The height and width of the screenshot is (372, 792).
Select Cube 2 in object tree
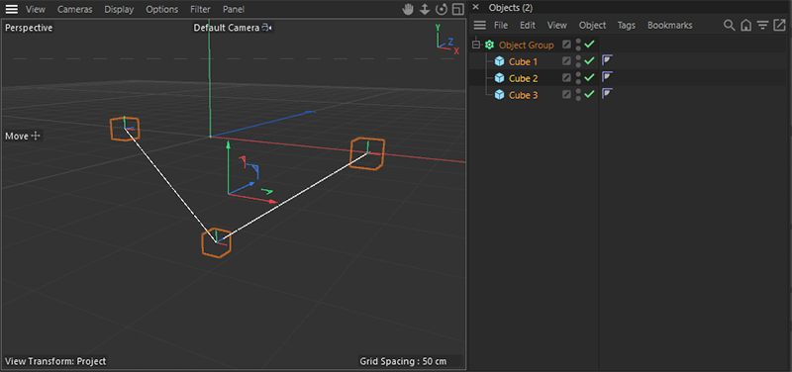tap(524, 78)
